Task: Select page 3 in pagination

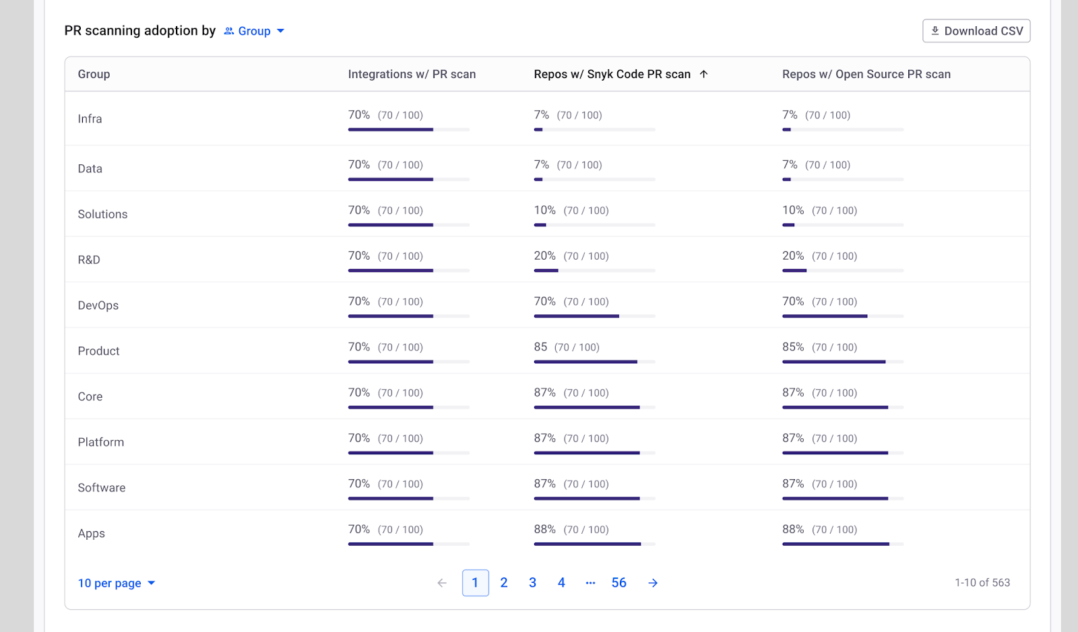Action: pyautogui.click(x=532, y=583)
